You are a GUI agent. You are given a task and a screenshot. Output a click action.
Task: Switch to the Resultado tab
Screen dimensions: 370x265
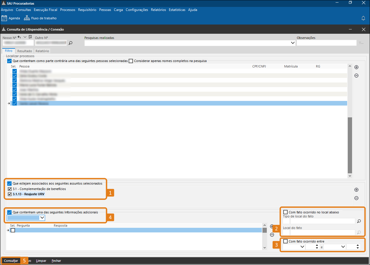tap(25, 51)
